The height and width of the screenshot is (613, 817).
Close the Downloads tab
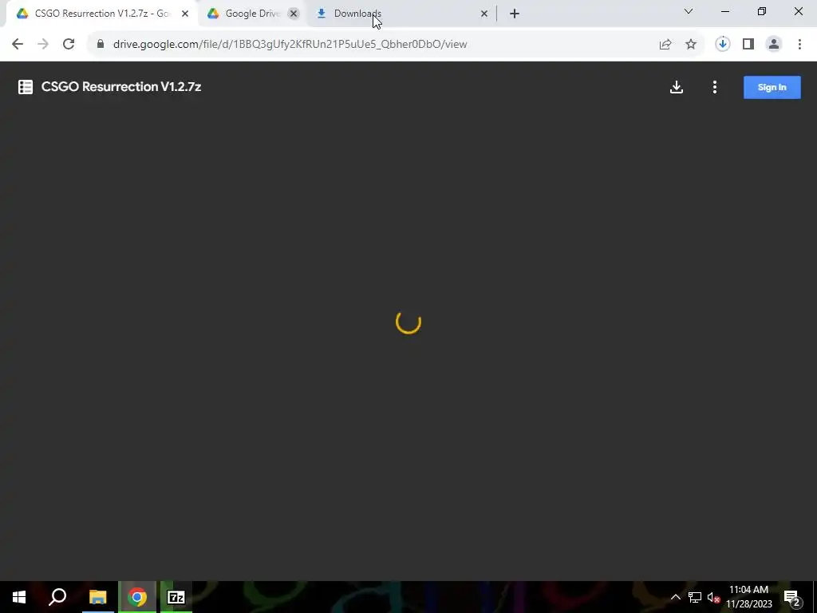[484, 14]
